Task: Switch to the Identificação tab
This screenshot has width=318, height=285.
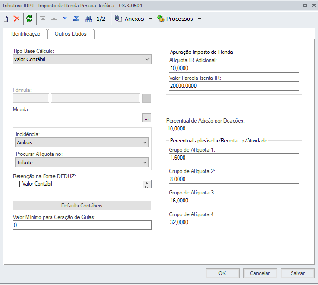Action: click(25, 34)
